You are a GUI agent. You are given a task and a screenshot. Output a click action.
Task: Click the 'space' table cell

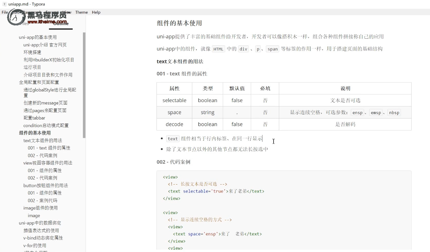pyautogui.click(x=174, y=112)
